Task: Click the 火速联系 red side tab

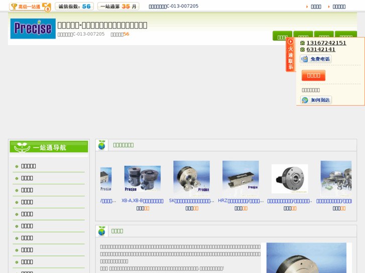Action: [291, 55]
